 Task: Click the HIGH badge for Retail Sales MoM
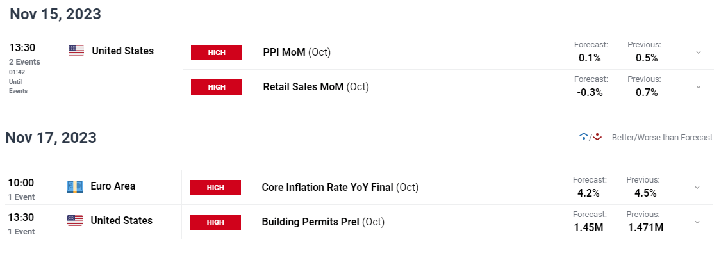point(217,87)
